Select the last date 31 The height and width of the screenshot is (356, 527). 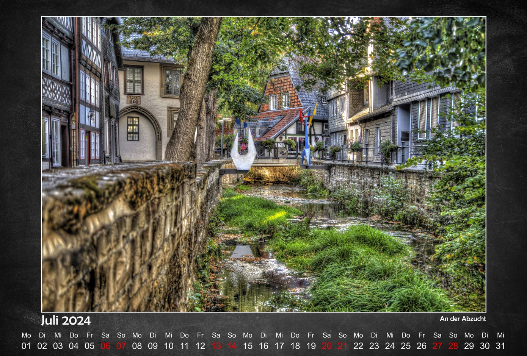coord(500,346)
